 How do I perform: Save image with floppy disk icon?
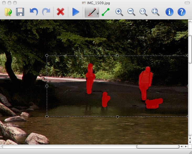coord(20,12)
